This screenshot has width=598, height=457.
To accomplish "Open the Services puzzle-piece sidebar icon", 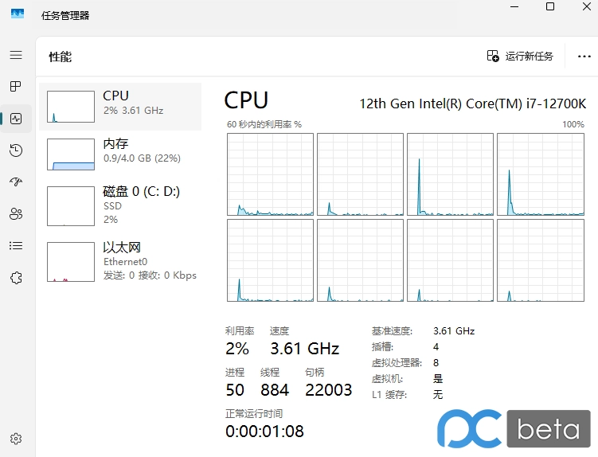I will [16, 278].
